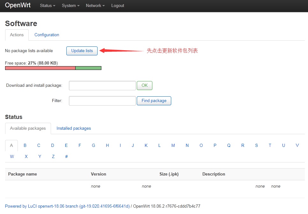Image resolution: width=308 pixels, height=214 pixels.
Task: Show packages starting with C
Action: pos(39,145)
